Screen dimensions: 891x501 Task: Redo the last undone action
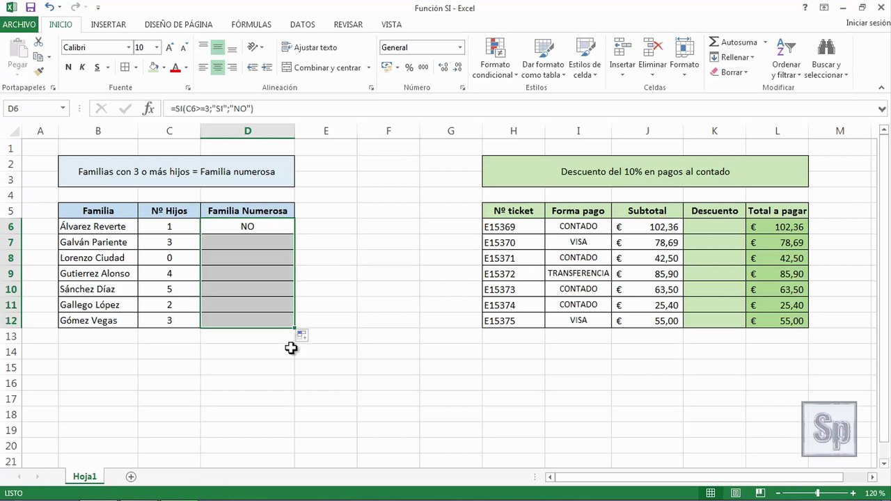74,8
